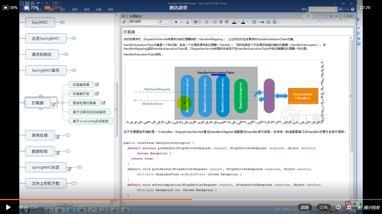Set video size to 75%
This screenshot has width=382, height=214.
[x=31, y=8]
